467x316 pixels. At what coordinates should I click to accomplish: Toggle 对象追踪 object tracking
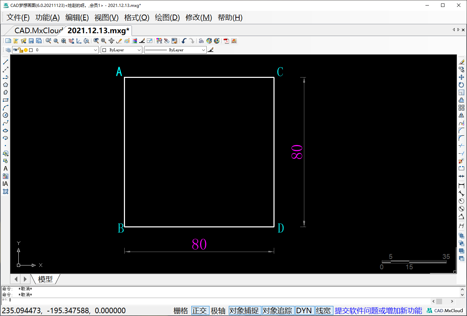click(277, 311)
